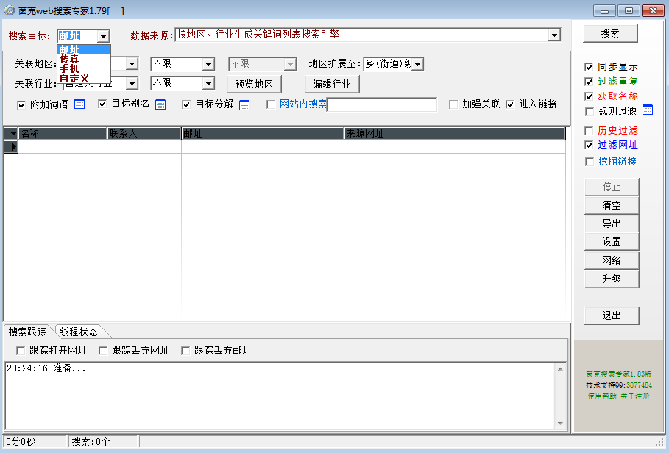This screenshot has height=453, width=669.
Task: Uncheck the 同步显示 option
Action: 589,67
